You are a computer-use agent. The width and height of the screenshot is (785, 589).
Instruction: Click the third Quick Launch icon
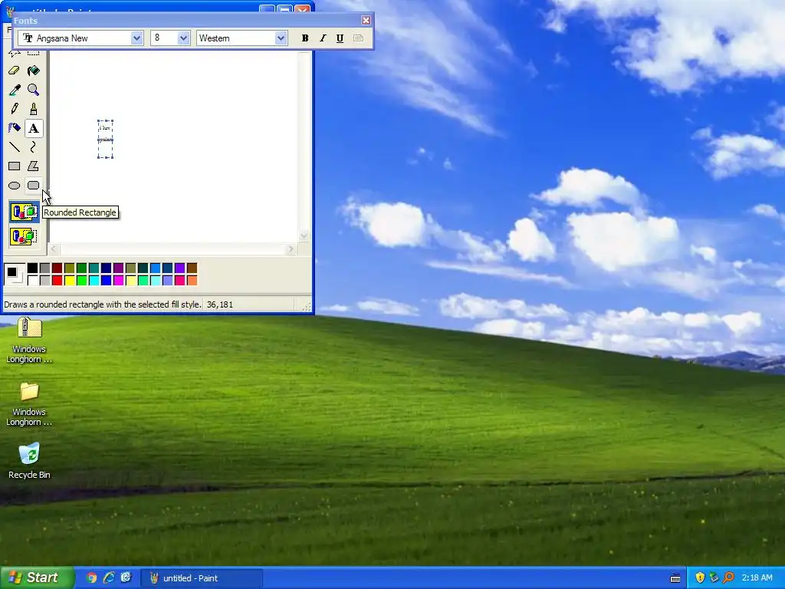click(x=126, y=577)
